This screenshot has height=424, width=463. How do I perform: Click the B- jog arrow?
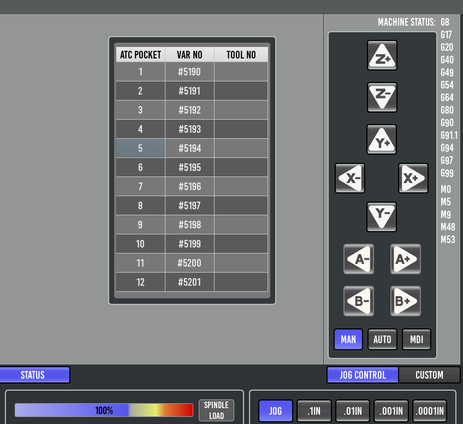click(x=359, y=301)
